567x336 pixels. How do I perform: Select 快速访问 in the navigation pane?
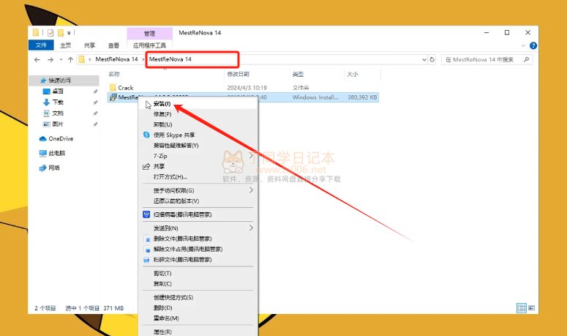(x=59, y=81)
